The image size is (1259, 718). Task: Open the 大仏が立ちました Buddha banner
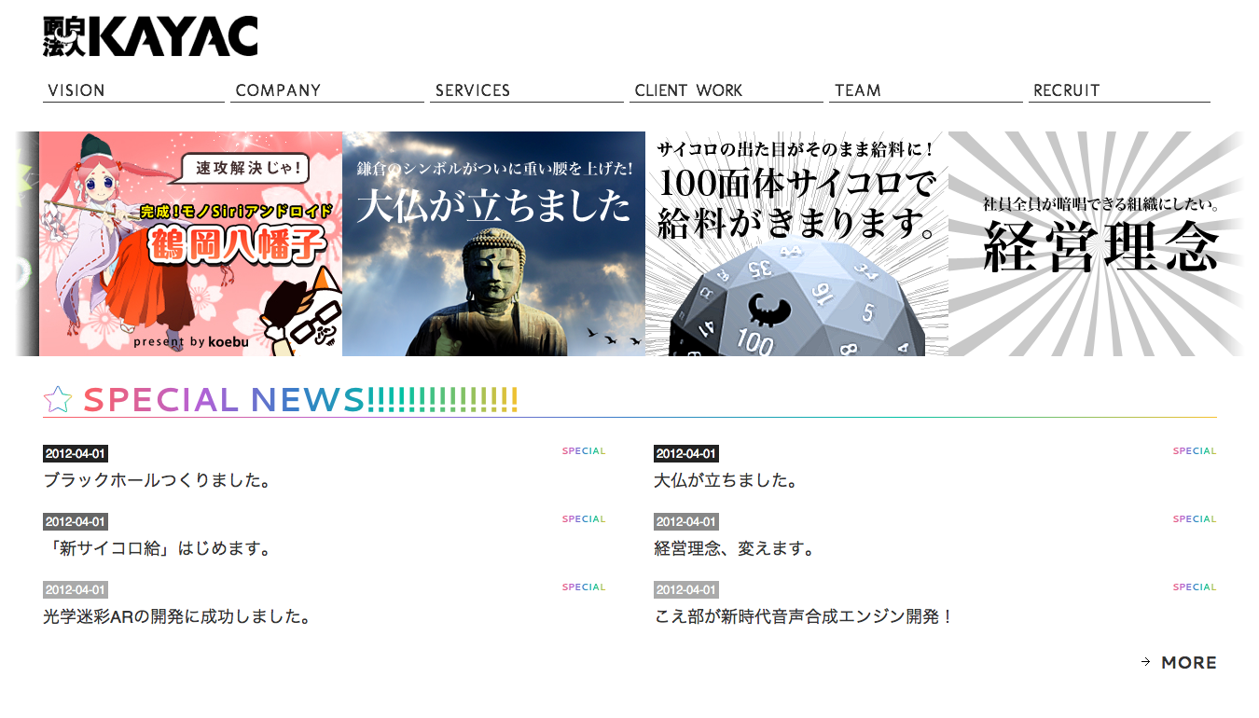pyautogui.click(x=493, y=243)
